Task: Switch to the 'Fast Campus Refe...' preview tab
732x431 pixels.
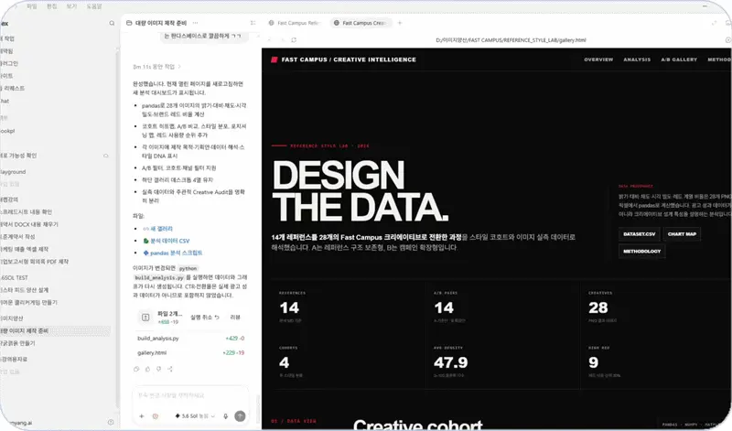Action: coord(296,23)
